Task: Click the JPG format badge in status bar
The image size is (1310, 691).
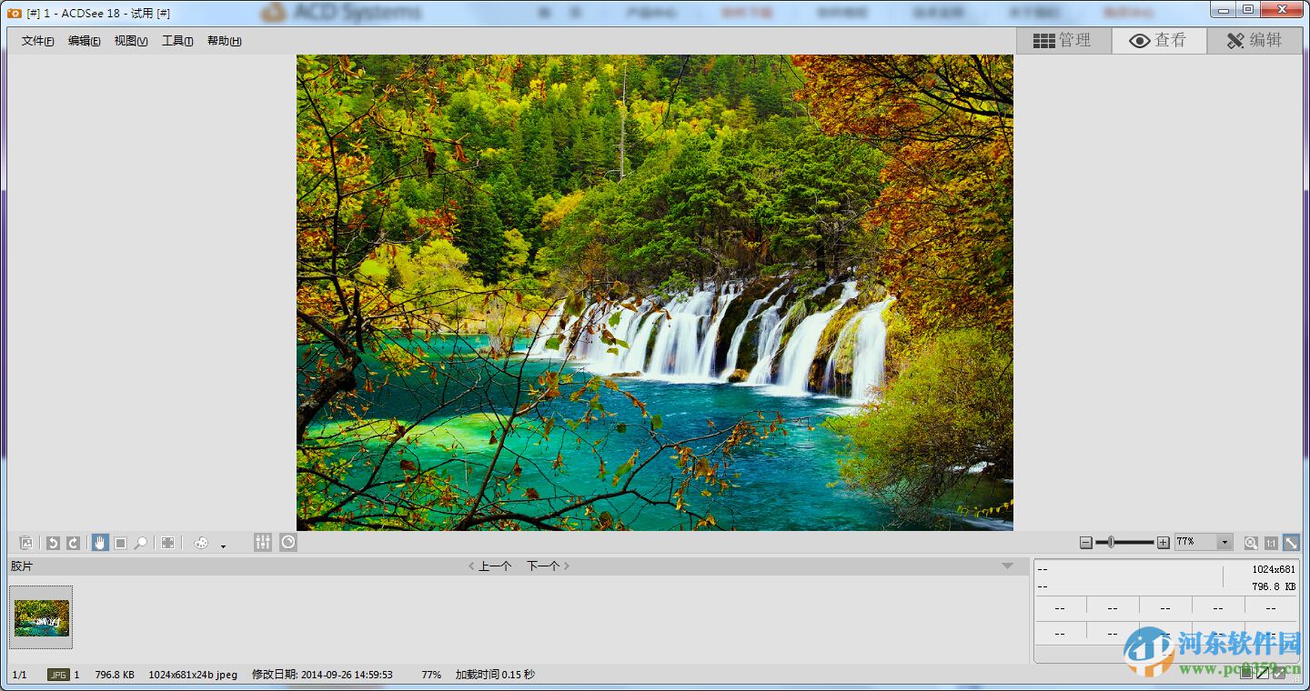Action: coord(58,675)
